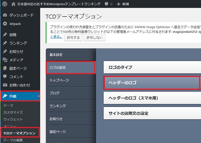Click the ダッシュボード gauge icon
201x143 pixels.
tap(5, 15)
